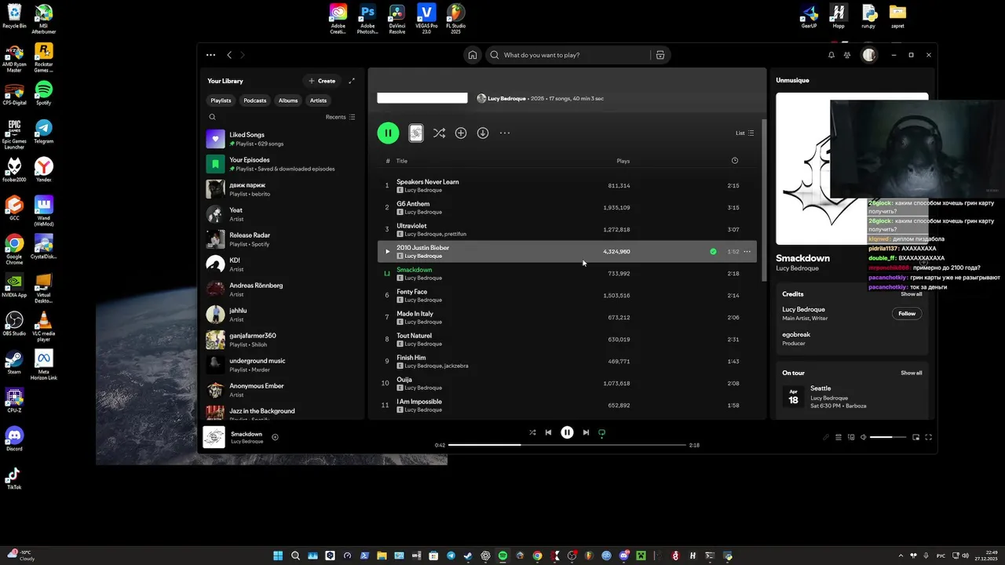This screenshot has height=565, width=1005.
Task: Open Yeat artist in library
Action: point(281,214)
